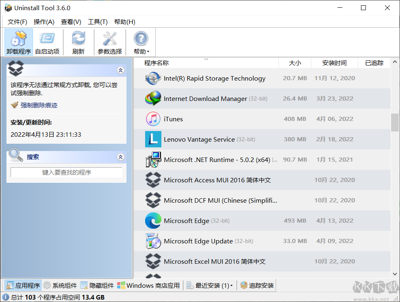Click the Microsoft Excel MUI 2016 icon
Image resolution: width=400 pixels, height=302 pixels.
[153, 261]
